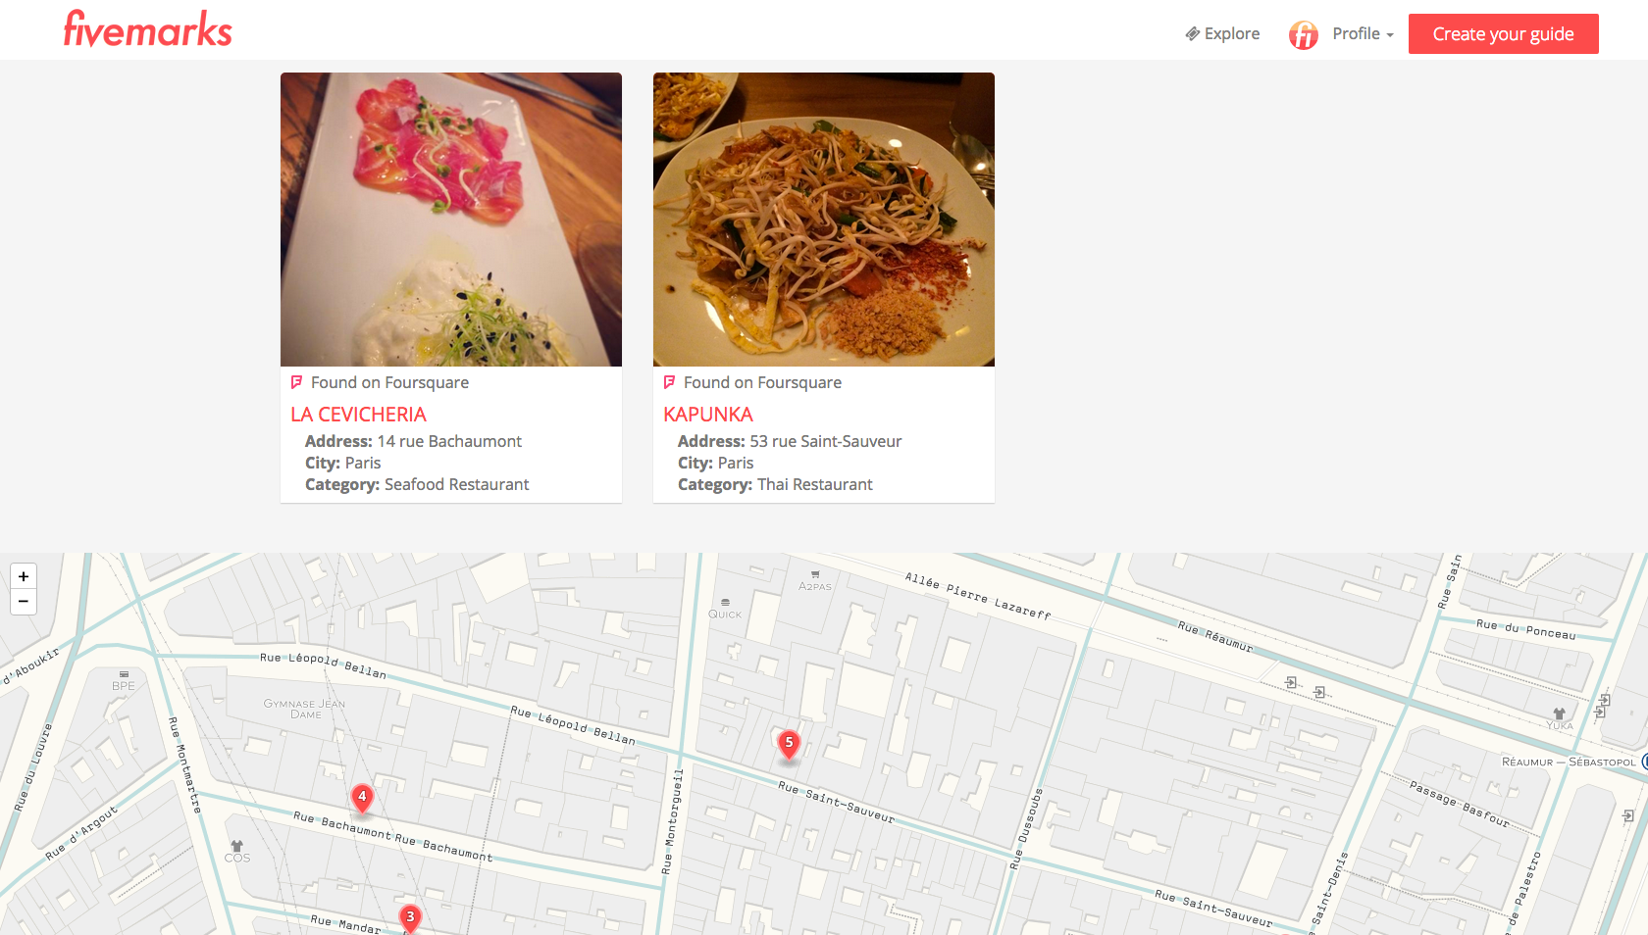Open the La Cevicheria food photo
This screenshot has width=1648, height=935.
[x=451, y=220]
